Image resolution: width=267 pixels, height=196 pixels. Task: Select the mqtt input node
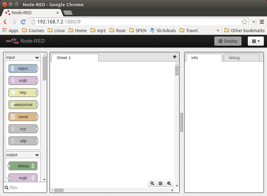tap(23, 81)
